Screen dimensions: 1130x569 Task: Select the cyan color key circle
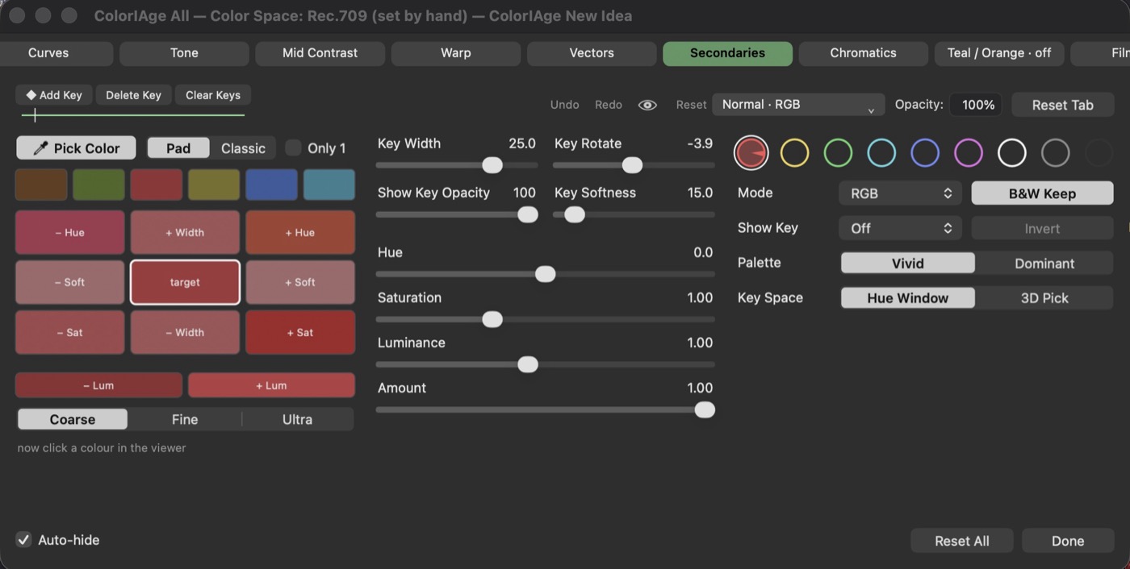881,152
